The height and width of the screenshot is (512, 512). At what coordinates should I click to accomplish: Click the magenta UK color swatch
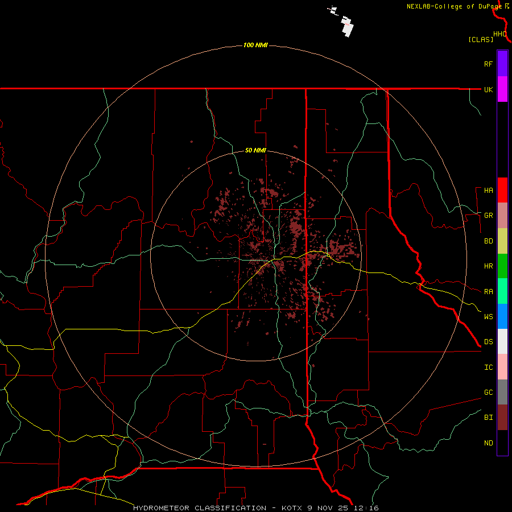pyautogui.click(x=502, y=89)
